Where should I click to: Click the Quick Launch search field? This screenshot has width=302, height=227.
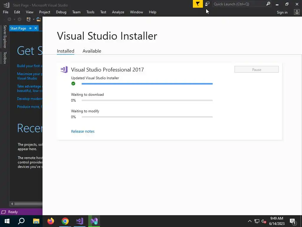tap(239, 4)
